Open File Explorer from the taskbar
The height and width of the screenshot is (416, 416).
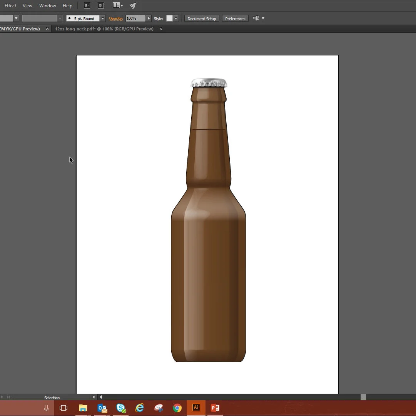[x=83, y=408]
